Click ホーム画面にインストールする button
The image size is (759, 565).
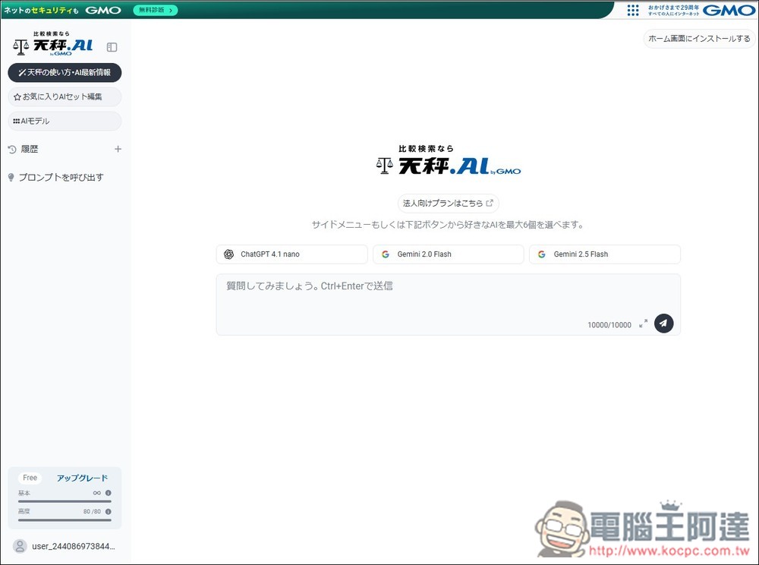(699, 39)
